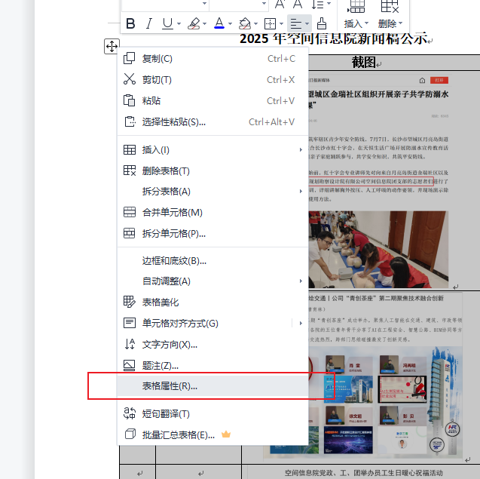Open alignment dropdown arrow
The width and height of the screenshot is (480, 479).
[307, 23]
